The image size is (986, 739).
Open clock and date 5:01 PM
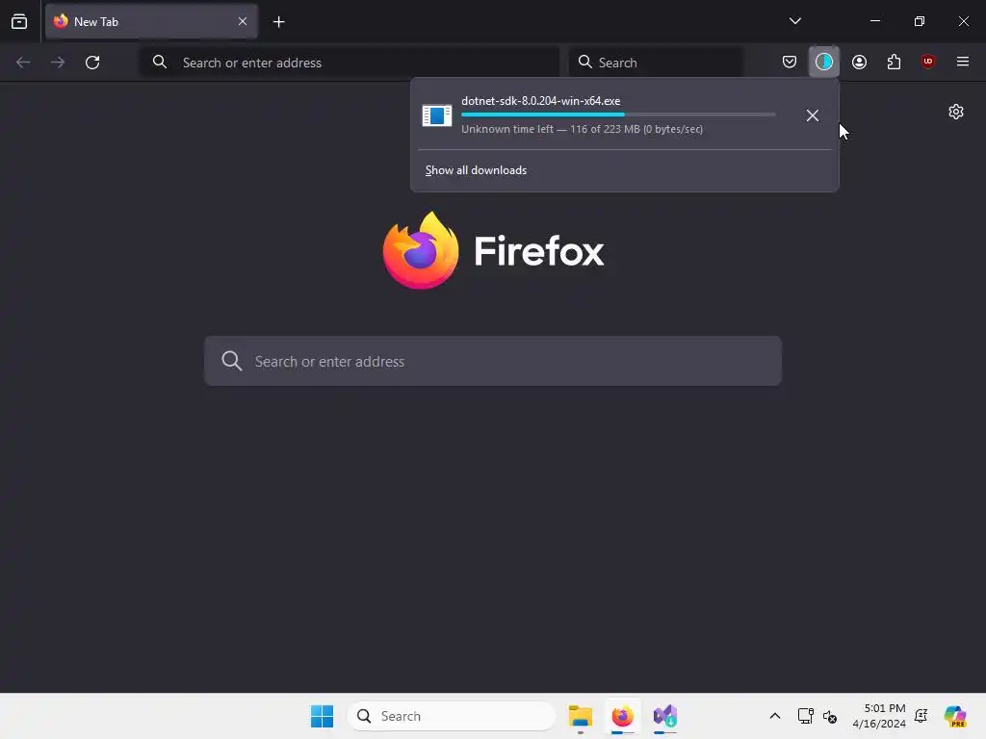pyautogui.click(x=879, y=716)
